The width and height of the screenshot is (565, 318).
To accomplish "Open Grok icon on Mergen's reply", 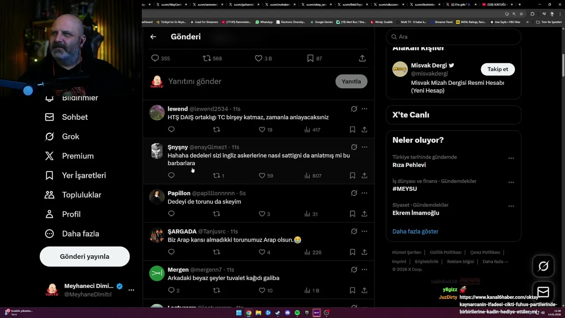I will click(354, 269).
